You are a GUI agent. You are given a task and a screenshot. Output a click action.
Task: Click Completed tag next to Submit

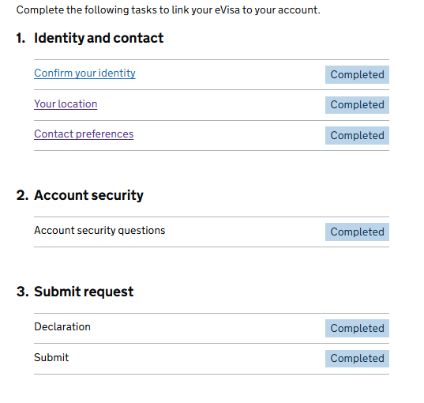pyautogui.click(x=357, y=359)
